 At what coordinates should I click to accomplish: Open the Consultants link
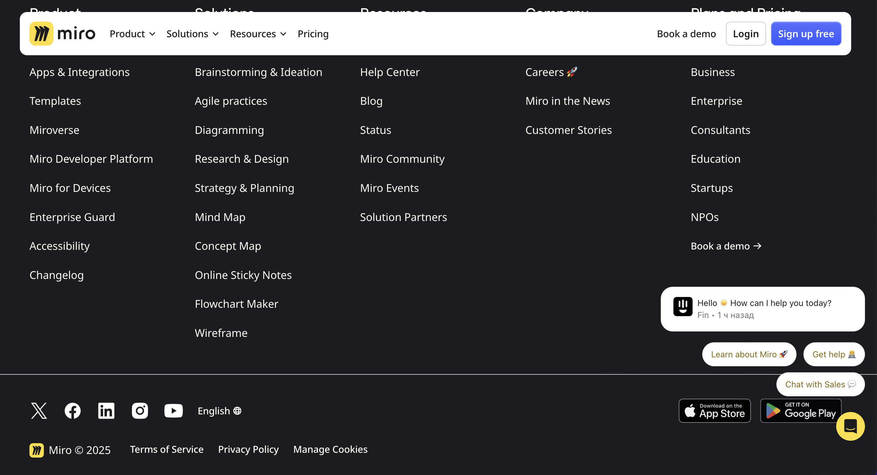pos(721,130)
